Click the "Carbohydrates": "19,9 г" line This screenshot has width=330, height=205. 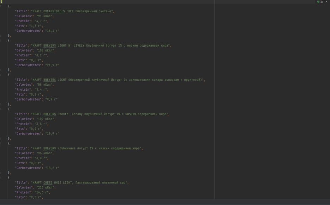[37, 134]
